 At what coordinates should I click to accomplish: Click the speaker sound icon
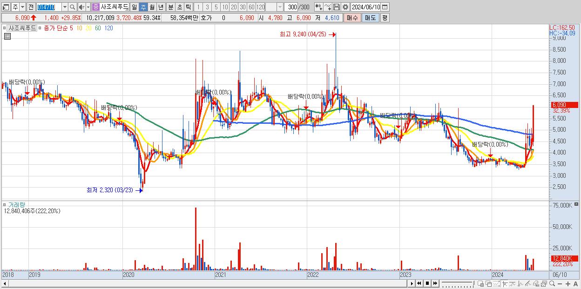click(x=81, y=7)
